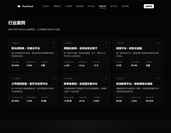
Task: Open arrow icon on 某头部券商 card
Action: pos(54,43)
